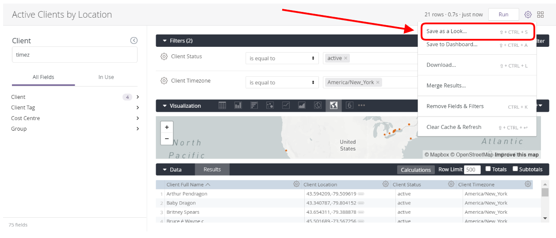Collapse the Filters section
The image size is (556, 238).
165,41
